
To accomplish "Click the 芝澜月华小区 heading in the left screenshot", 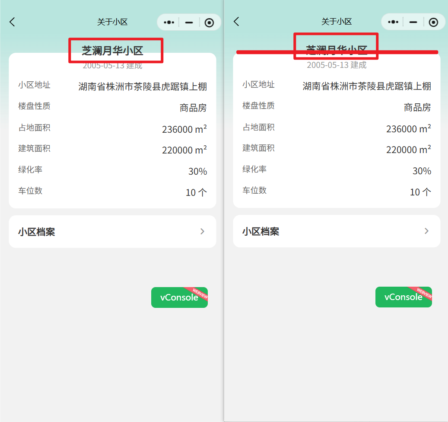I will tap(112, 51).
